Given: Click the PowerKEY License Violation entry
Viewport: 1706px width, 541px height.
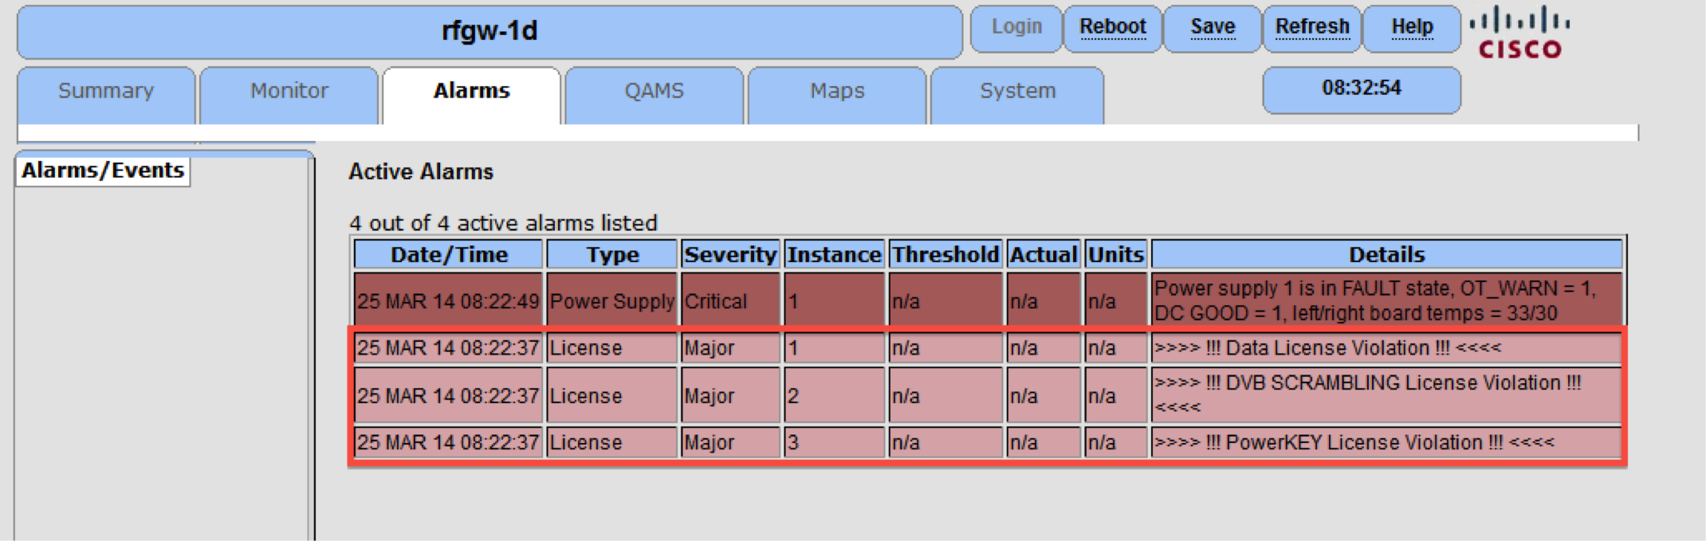Looking at the screenshot, I should pos(1354,443).
